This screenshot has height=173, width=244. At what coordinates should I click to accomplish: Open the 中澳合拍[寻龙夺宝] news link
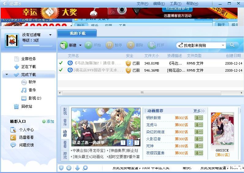[x=89, y=151]
